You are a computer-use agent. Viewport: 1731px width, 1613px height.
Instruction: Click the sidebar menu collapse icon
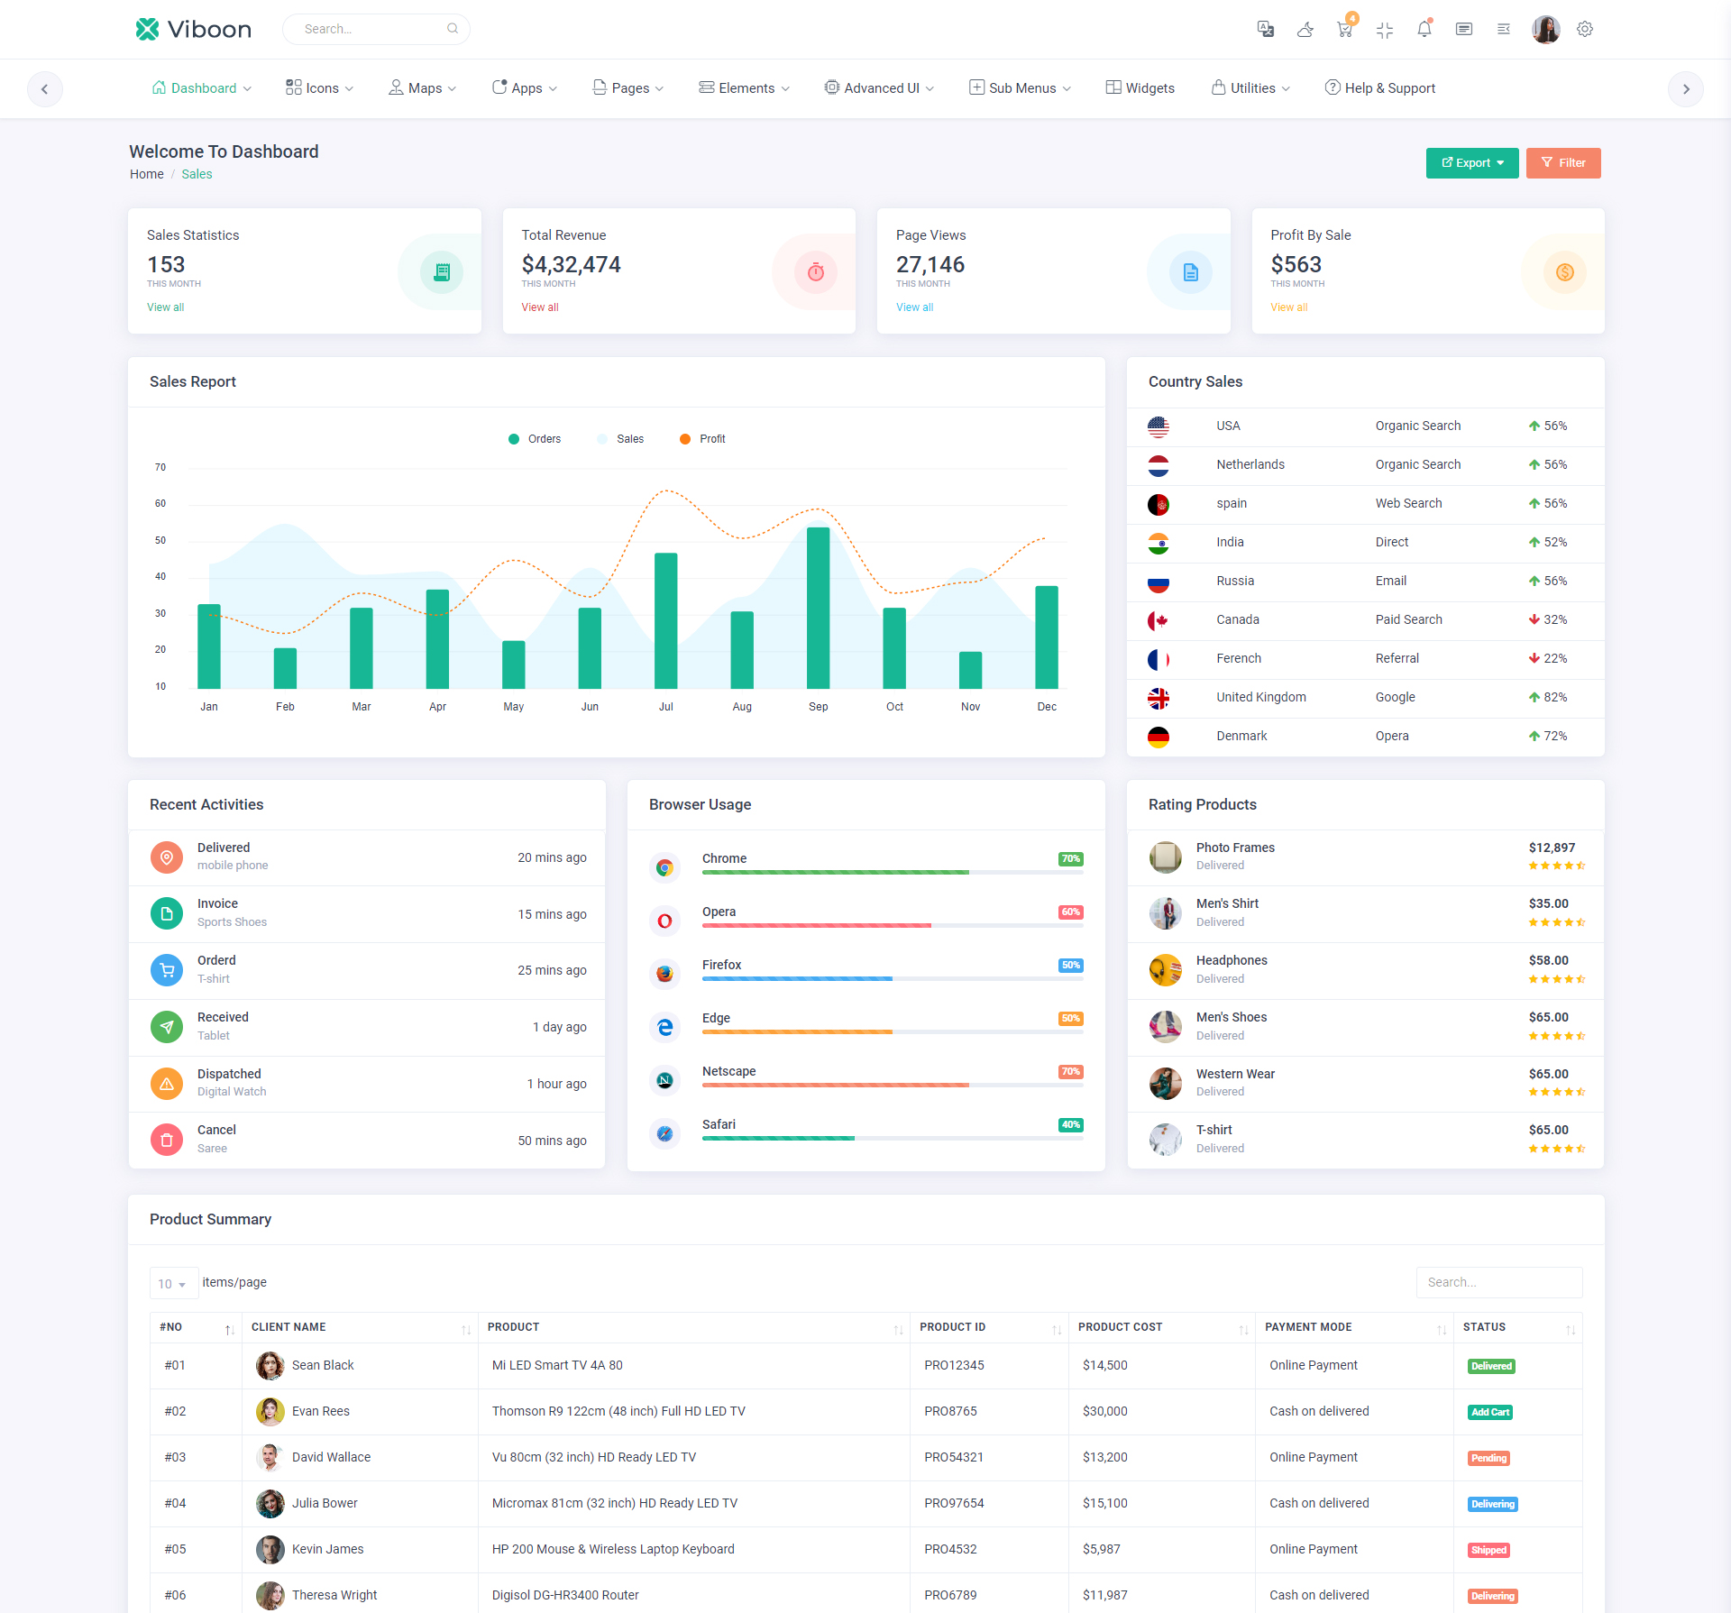[x=1503, y=29]
